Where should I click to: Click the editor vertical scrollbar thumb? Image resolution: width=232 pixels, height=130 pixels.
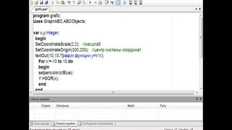[201, 38]
